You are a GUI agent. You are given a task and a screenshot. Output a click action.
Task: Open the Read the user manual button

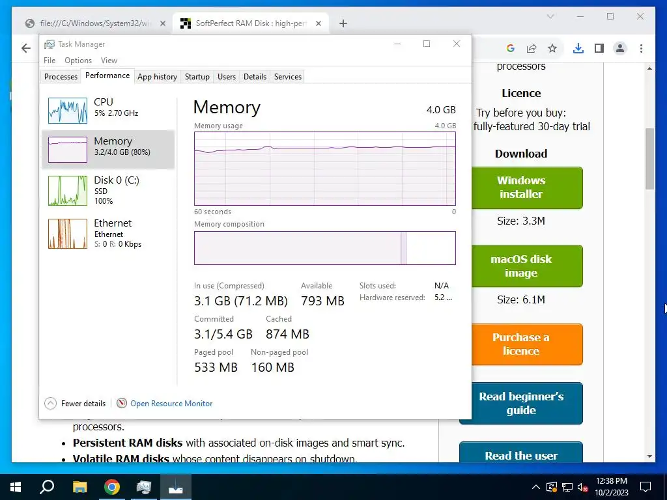point(521,452)
